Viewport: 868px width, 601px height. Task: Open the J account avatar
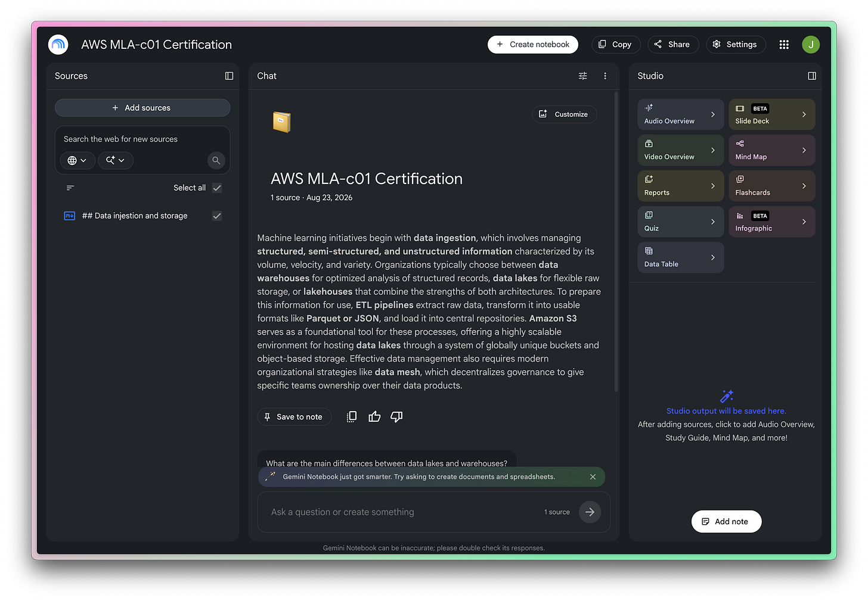point(811,45)
